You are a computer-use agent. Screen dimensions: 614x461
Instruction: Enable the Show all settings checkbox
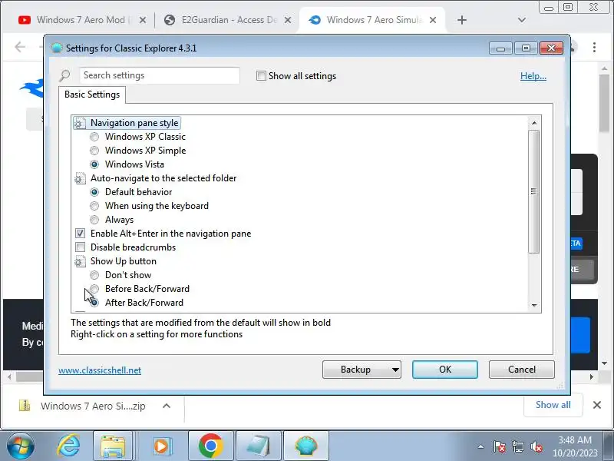(261, 75)
